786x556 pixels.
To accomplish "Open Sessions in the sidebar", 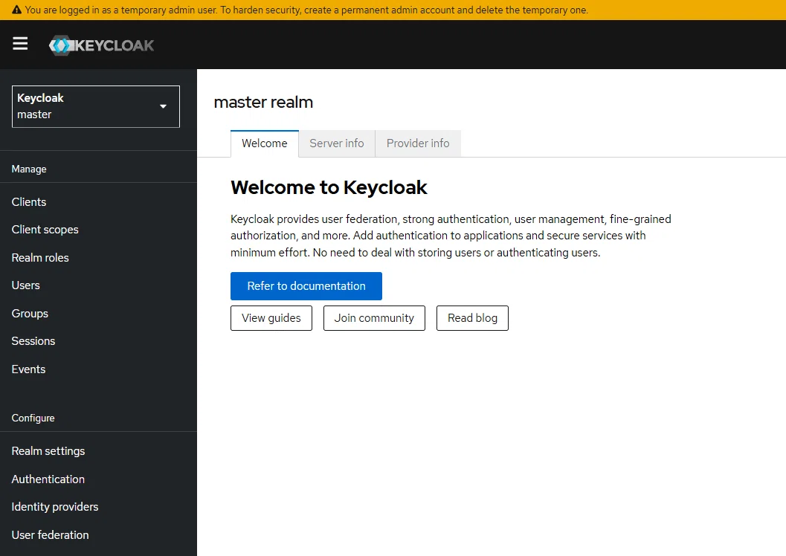I will [33, 340].
